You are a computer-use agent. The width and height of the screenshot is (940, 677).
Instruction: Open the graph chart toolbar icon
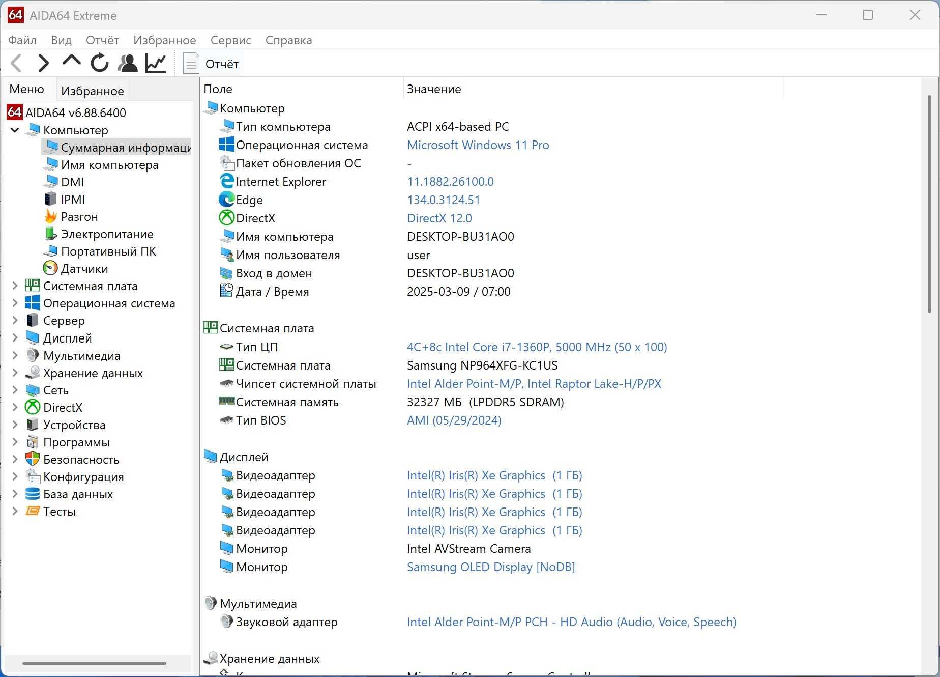(156, 63)
